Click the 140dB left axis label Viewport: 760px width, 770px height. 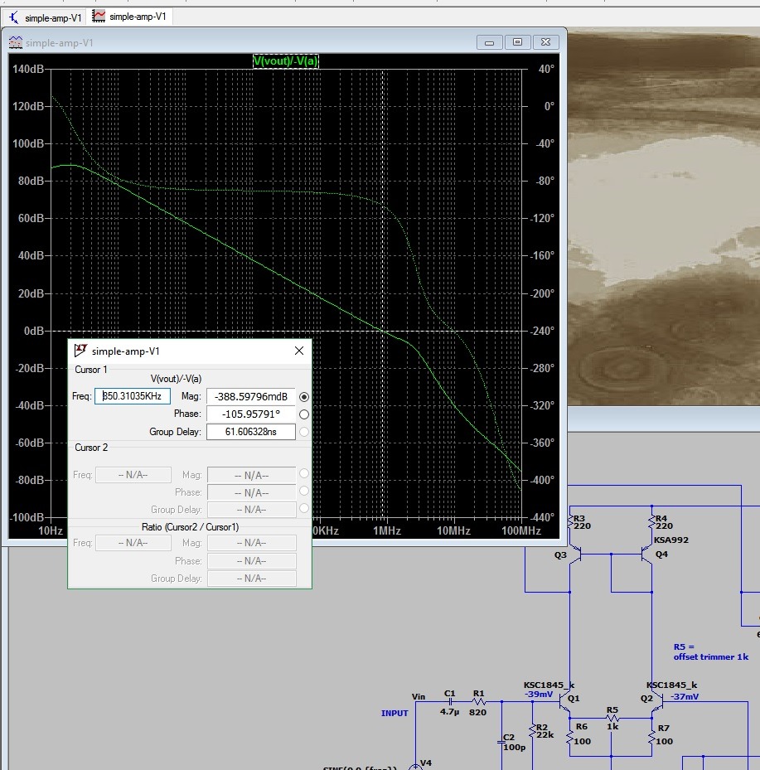click(28, 69)
